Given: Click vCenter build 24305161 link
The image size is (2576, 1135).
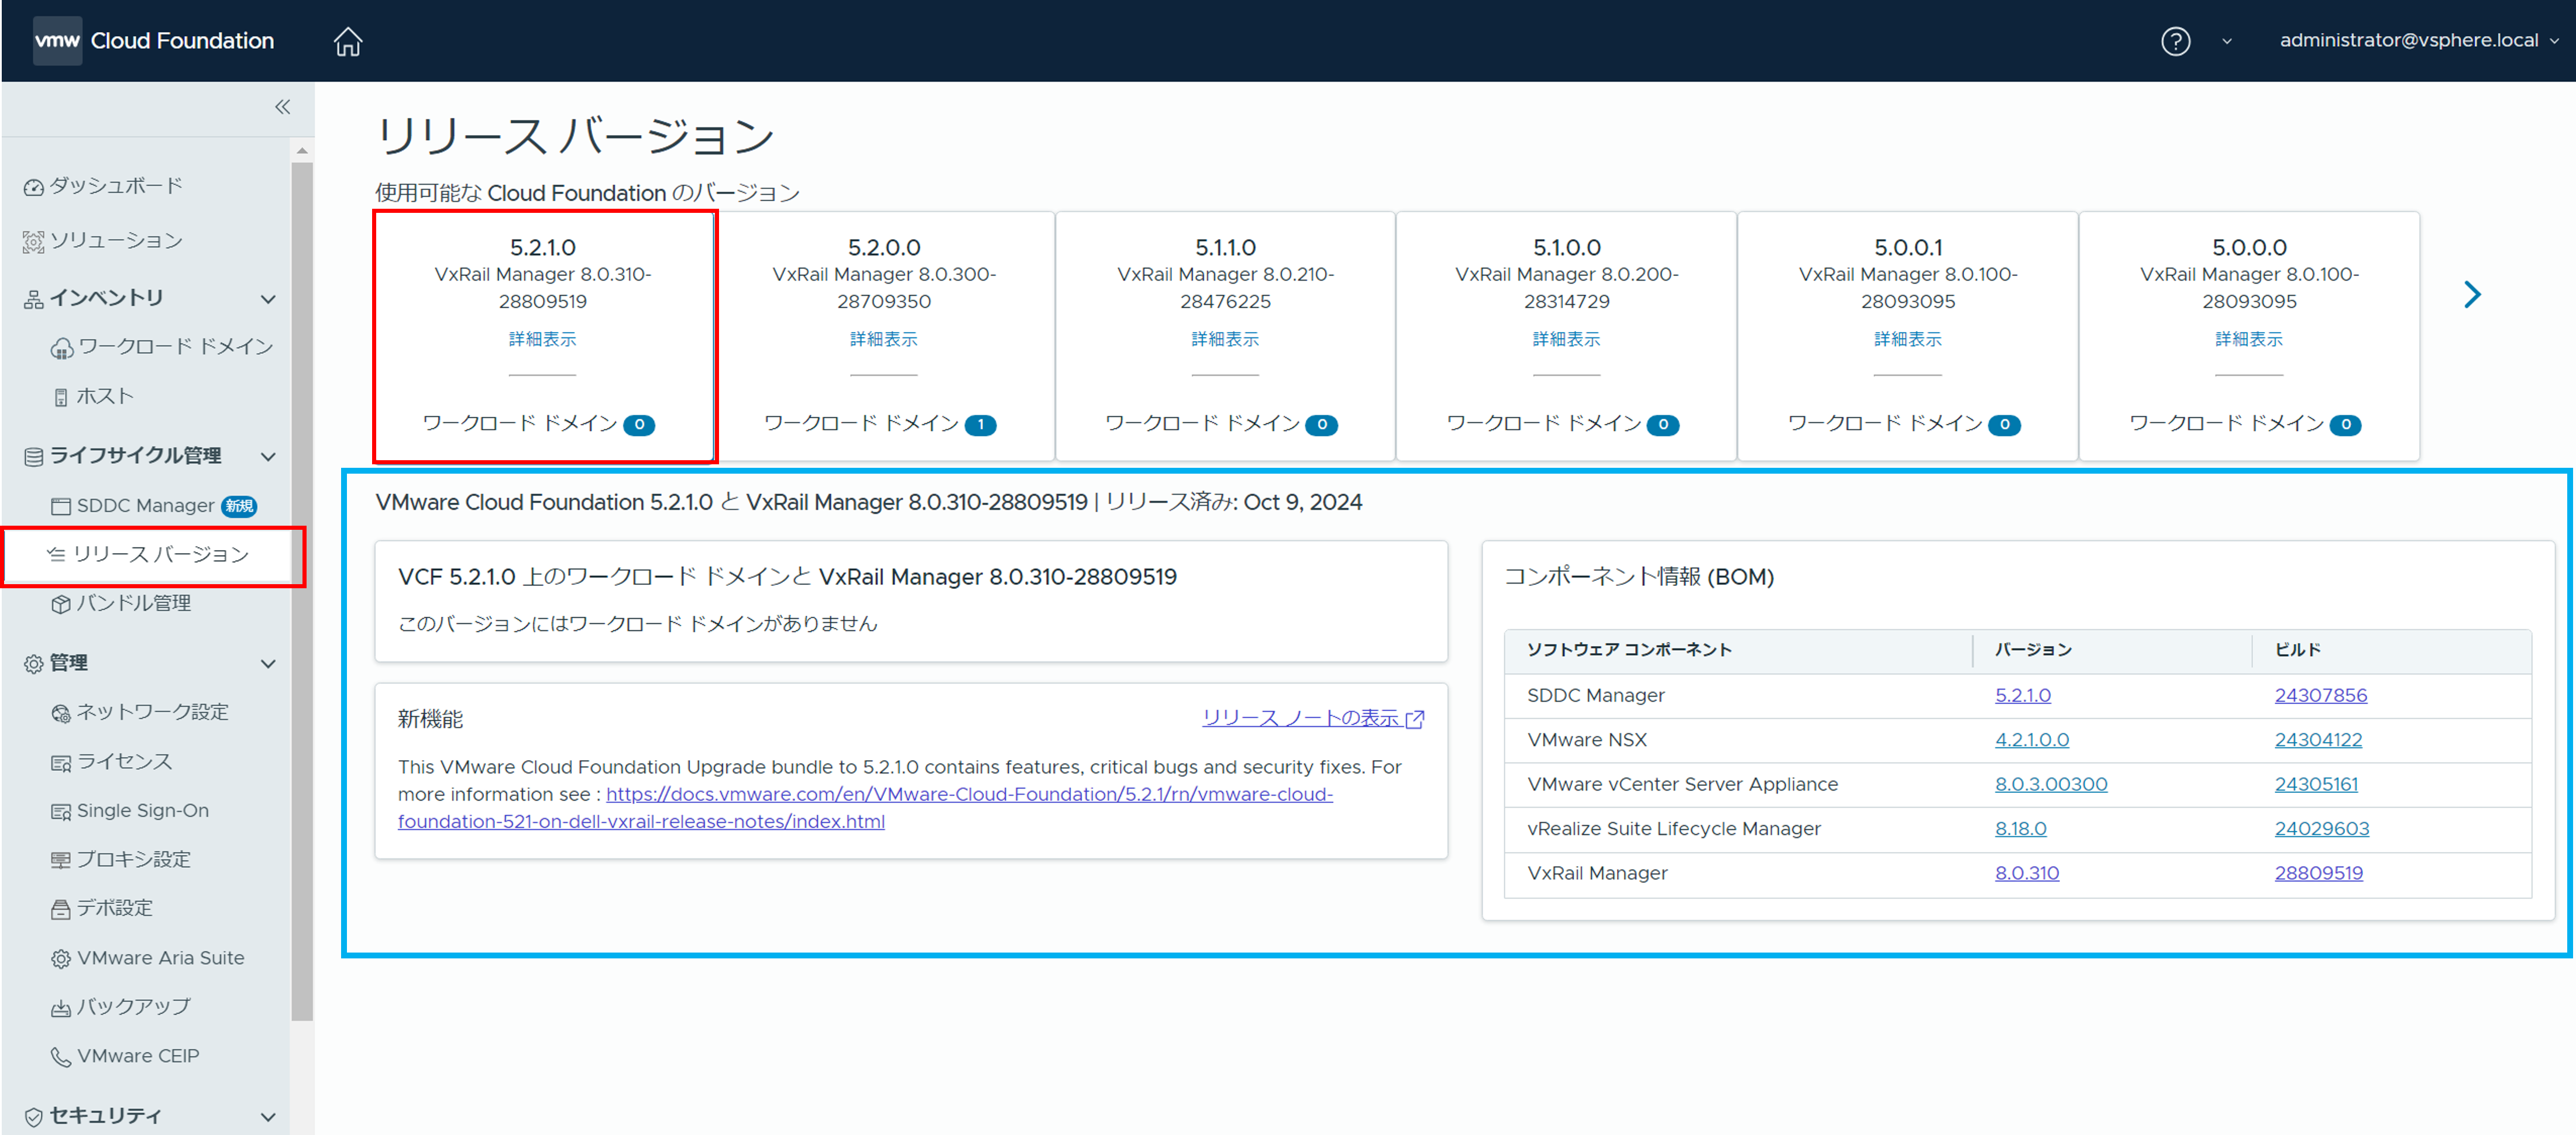Looking at the screenshot, I should pyautogui.click(x=2316, y=784).
